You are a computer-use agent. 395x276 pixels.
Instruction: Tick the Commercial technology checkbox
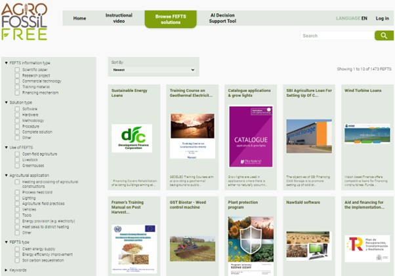coord(17,81)
